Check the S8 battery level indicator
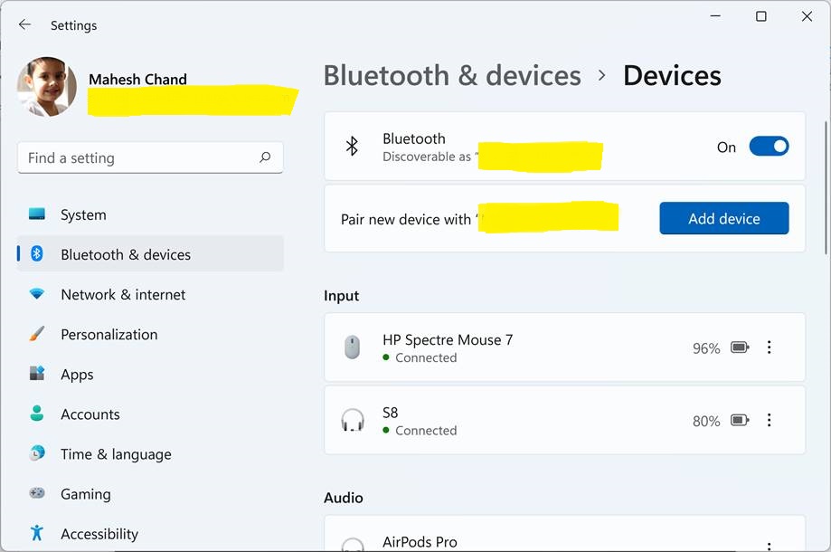 (739, 420)
